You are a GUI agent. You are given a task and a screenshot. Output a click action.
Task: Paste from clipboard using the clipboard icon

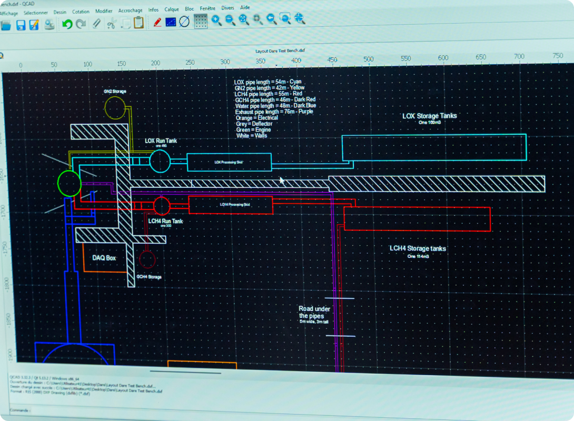point(138,23)
